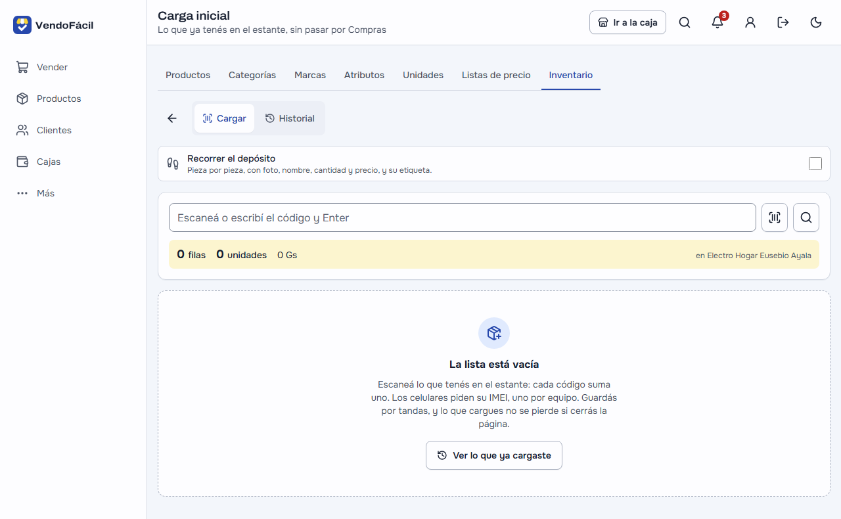Click the footsteps icon beside Recorrer el depósito
841x519 pixels.
[x=173, y=164]
